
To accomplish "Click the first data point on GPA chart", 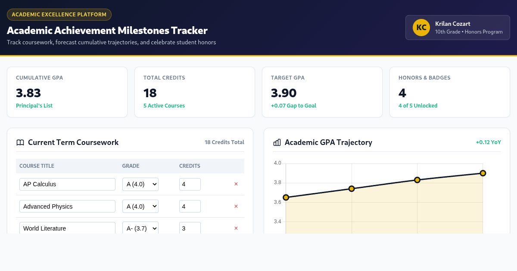I will (x=286, y=197).
